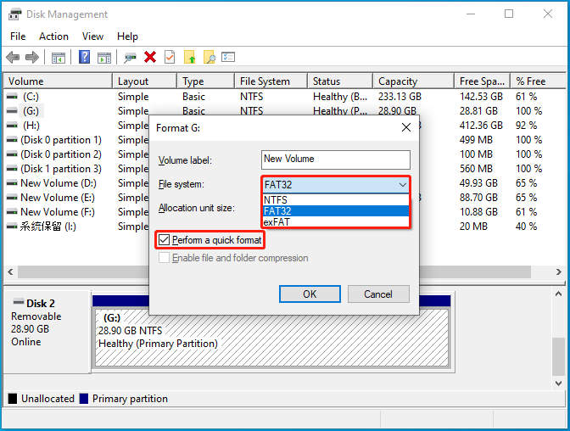570x431 pixels.
Task: Click the connect/refresh disk toolbar icon
Action: pos(130,58)
